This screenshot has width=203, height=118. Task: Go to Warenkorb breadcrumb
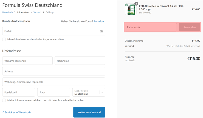click(7, 12)
